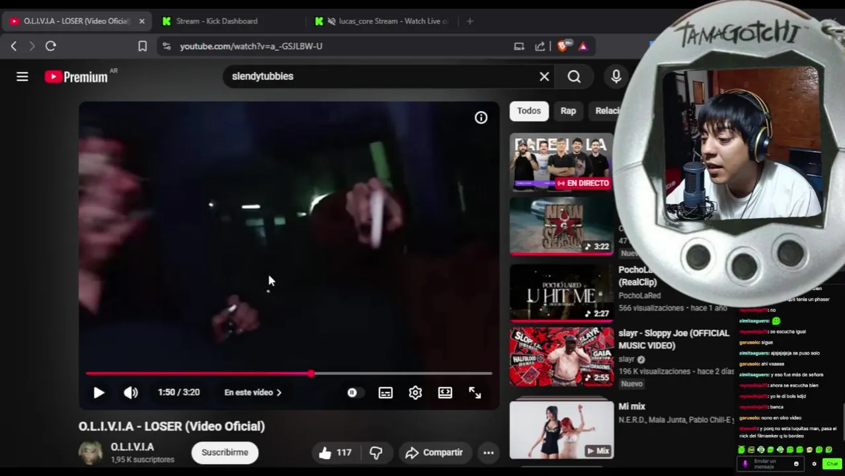845x476 pixels.
Task: Open slayr Sloppy Joe video title
Action: (x=674, y=339)
